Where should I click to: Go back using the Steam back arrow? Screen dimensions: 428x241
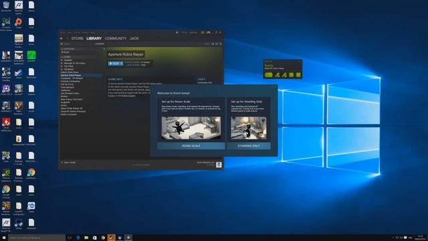(62, 39)
